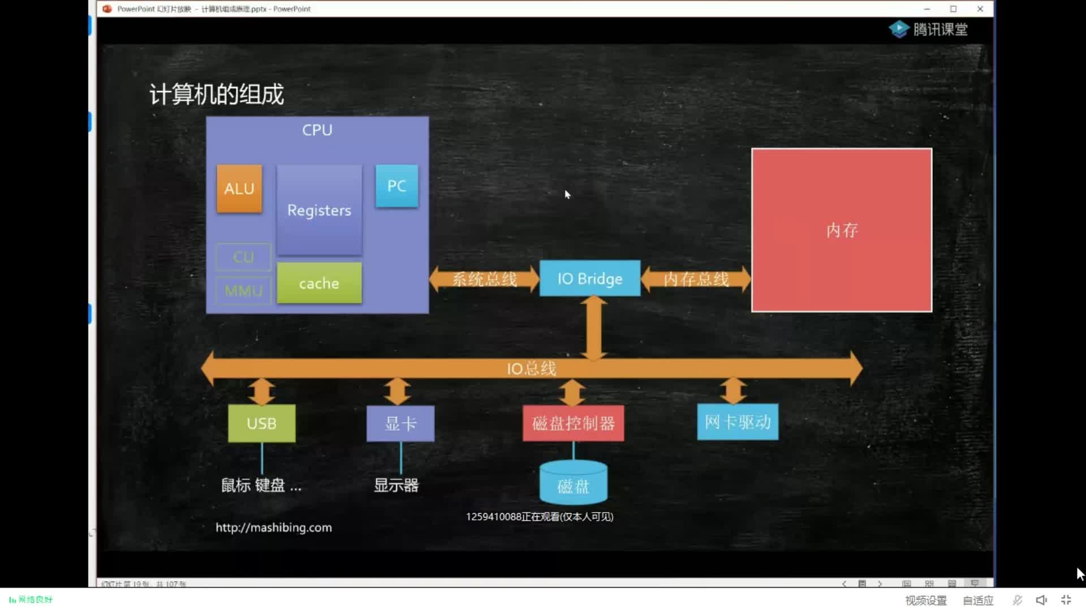Click the 网络良好 network status indicator

click(31, 600)
